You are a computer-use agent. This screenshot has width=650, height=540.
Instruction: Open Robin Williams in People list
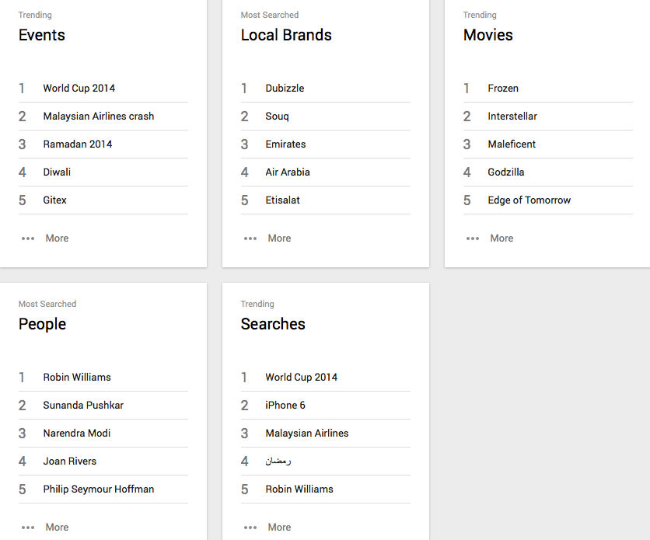[x=77, y=378]
